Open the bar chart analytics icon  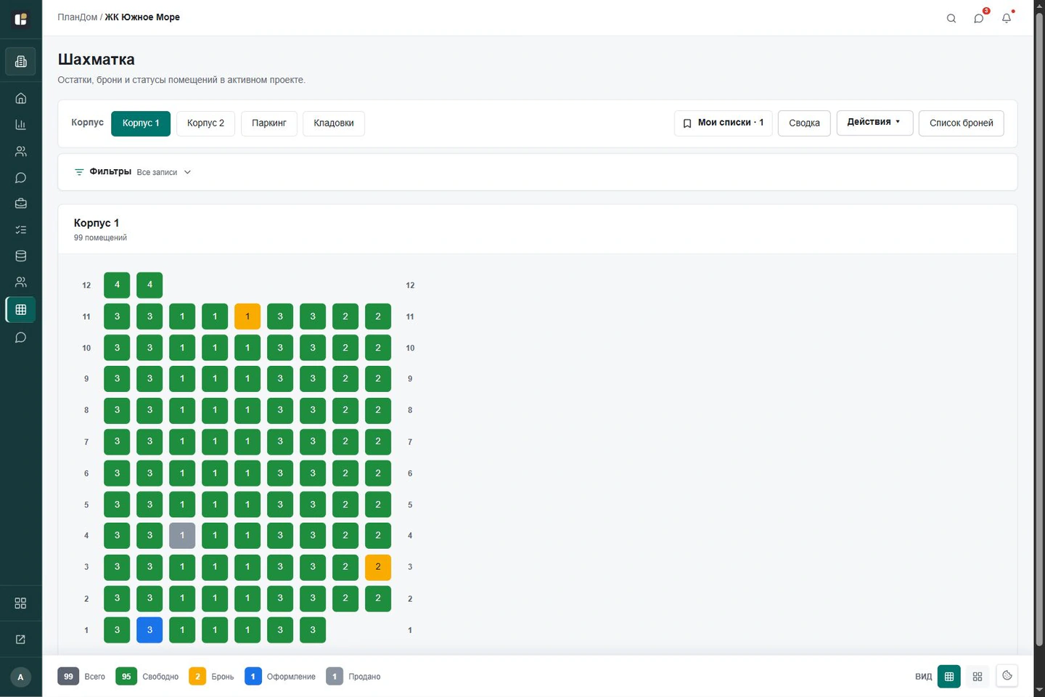coord(20,125)
